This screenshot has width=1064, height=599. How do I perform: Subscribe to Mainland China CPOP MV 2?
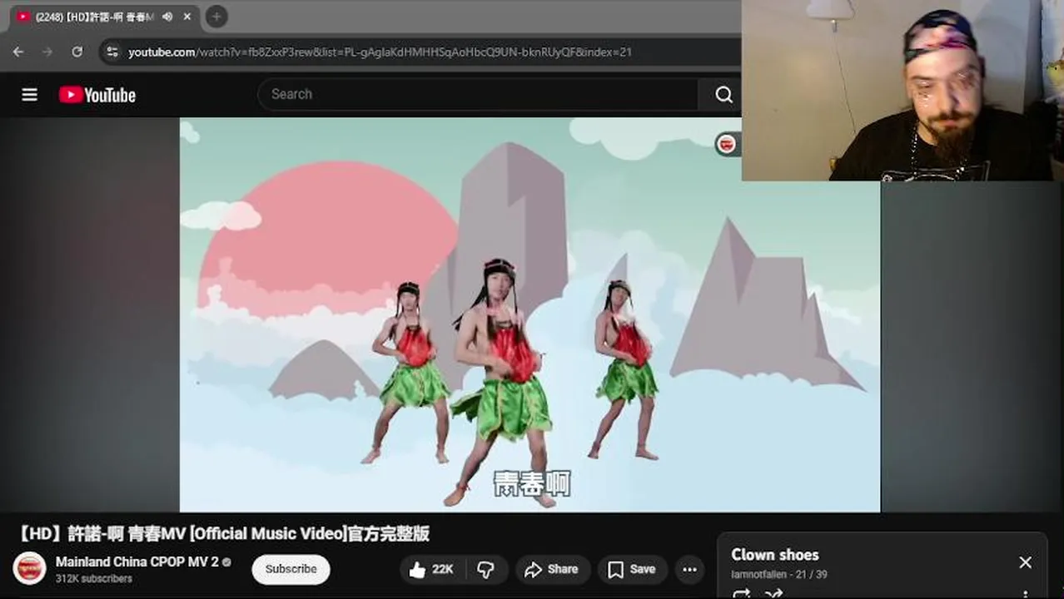tap(291, 569)
